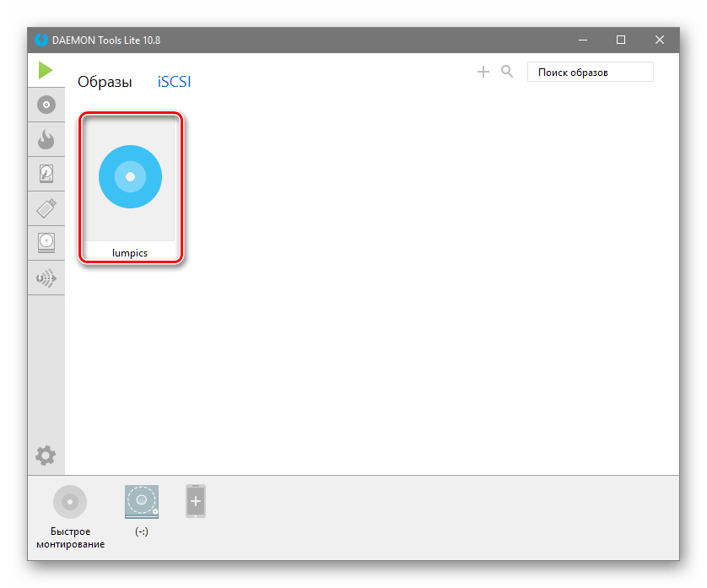Click the green play arrow icon
707x588 pixels.
[46, 70]
